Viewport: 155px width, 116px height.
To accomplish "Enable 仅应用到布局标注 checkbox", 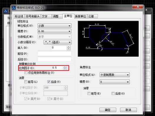I will [x=26, y=73].
